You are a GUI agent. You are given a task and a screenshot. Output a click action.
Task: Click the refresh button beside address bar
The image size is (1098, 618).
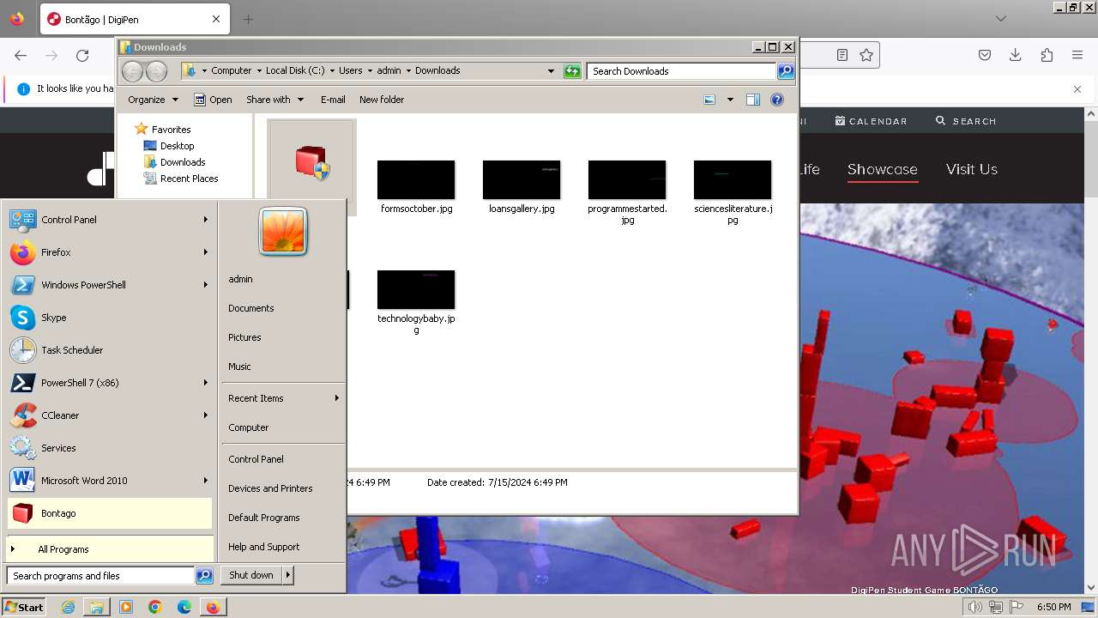point(572,71)
